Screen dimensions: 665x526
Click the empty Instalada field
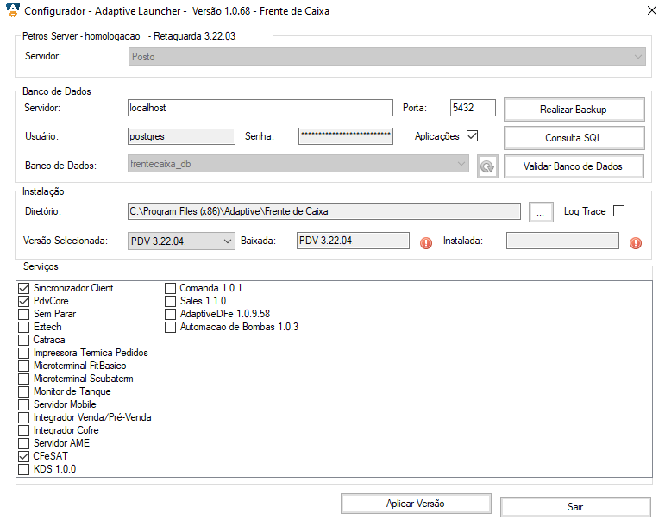click(562, 241)
